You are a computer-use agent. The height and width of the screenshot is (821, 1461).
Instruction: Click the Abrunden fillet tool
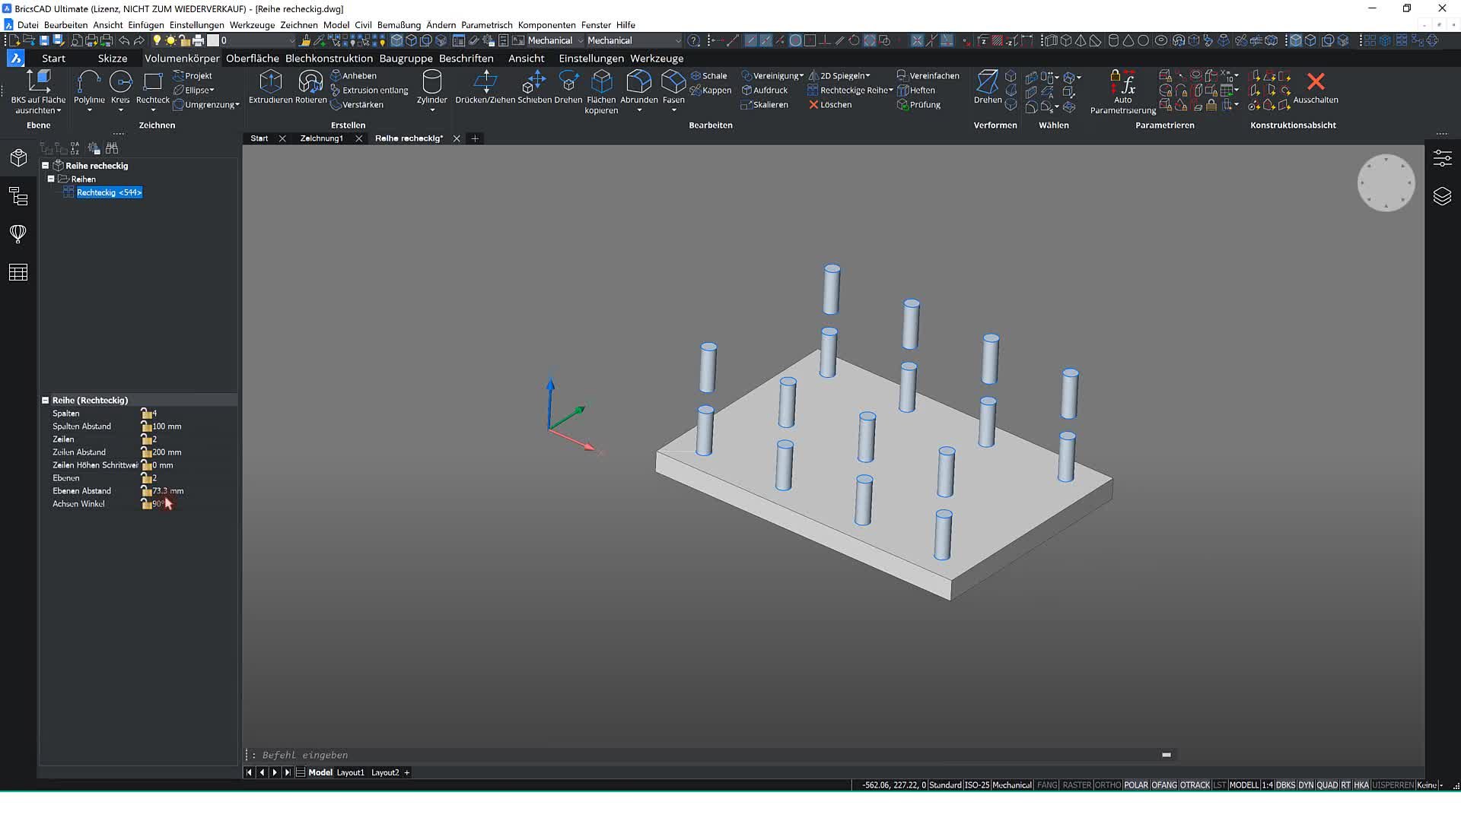(639, 87)
